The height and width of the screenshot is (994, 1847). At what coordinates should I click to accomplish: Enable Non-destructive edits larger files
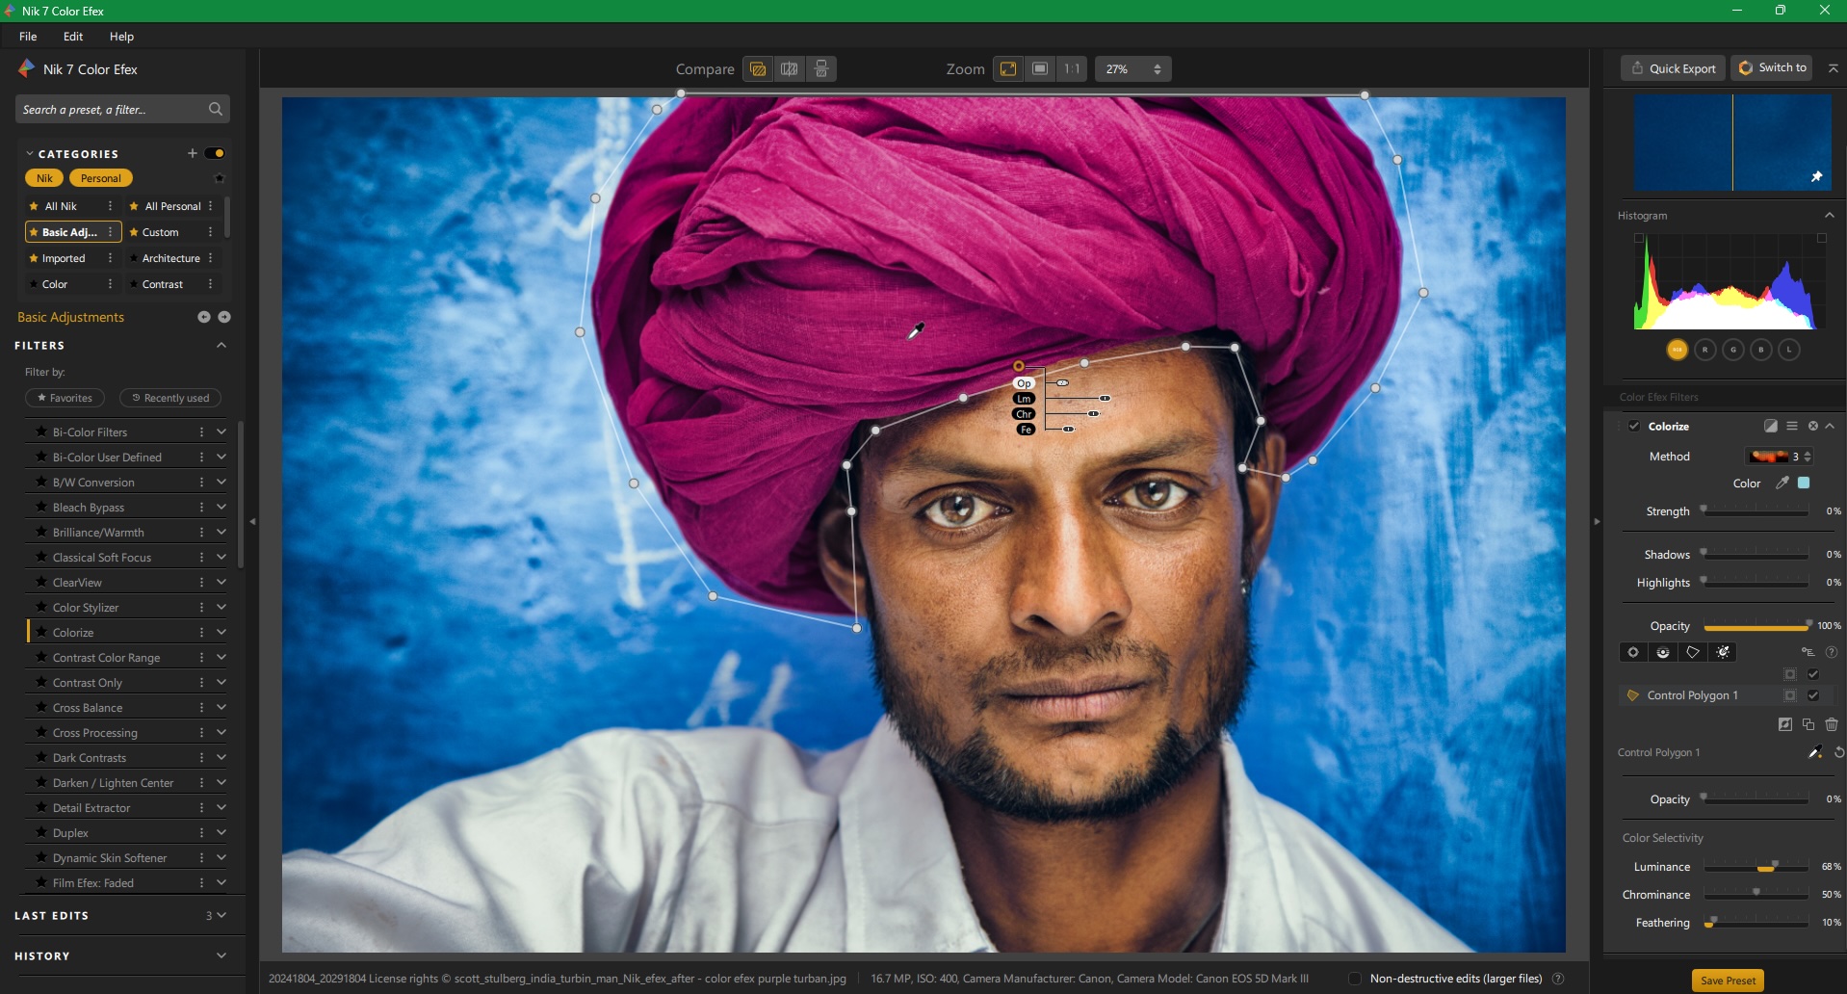1353,979
